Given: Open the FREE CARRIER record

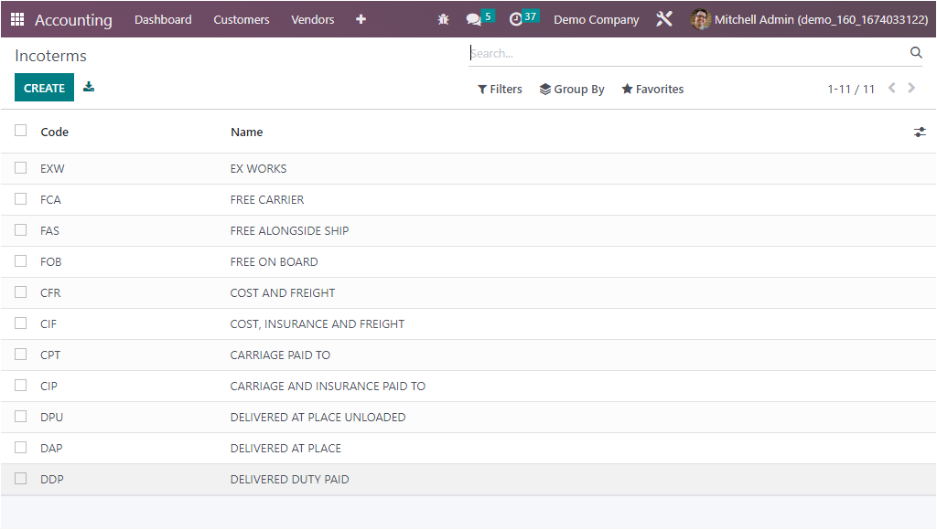Looking at the screenshot, I should [267, 200].
